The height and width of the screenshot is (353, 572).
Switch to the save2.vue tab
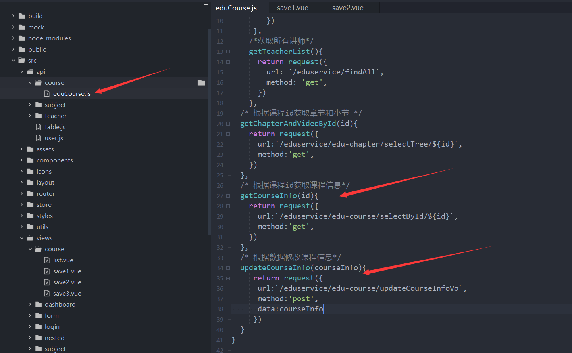(x=348, y=8)
